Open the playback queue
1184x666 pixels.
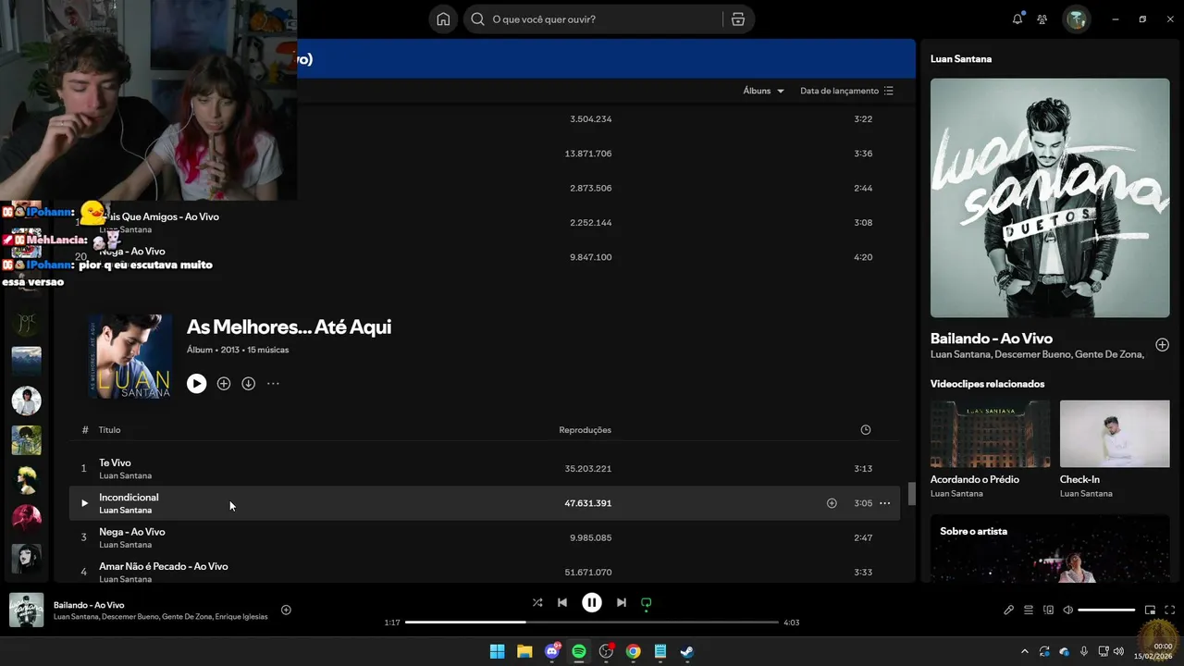tap(1029, 610)
